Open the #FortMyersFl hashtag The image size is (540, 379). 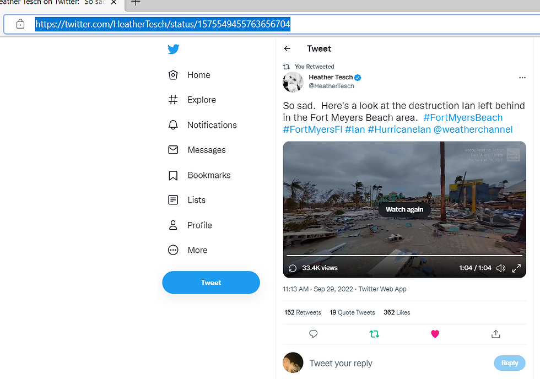[313, 129]
